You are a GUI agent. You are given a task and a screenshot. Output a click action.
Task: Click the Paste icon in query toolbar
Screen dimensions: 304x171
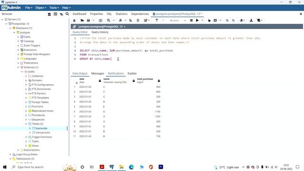(131, 20)
